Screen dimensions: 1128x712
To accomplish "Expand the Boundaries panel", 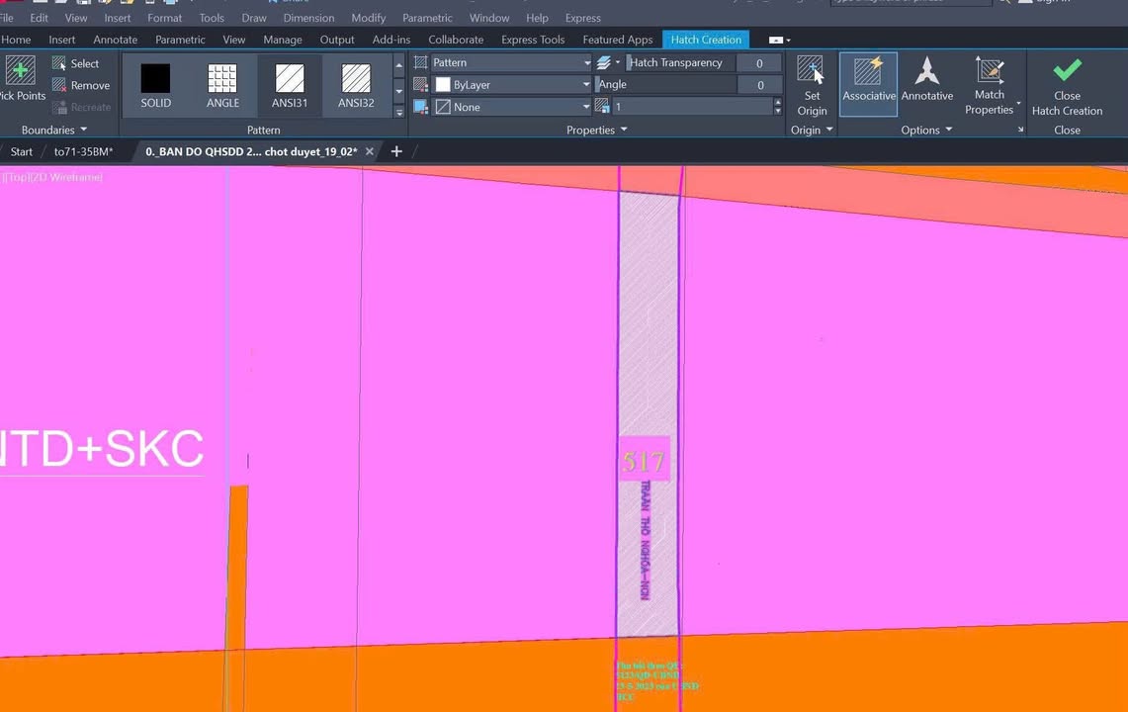I will tap(54, 130).
